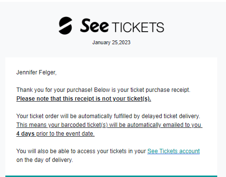Click the teal divider bar at bottom

111,176
